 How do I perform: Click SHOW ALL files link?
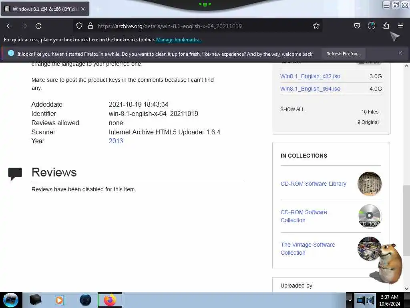click(x=292, y=109)
